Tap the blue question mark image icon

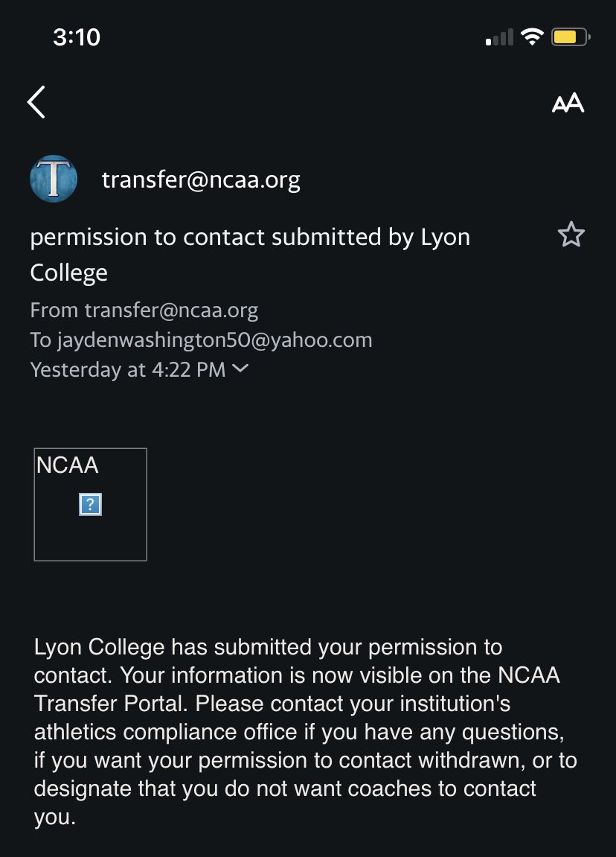tap(91, 505)
